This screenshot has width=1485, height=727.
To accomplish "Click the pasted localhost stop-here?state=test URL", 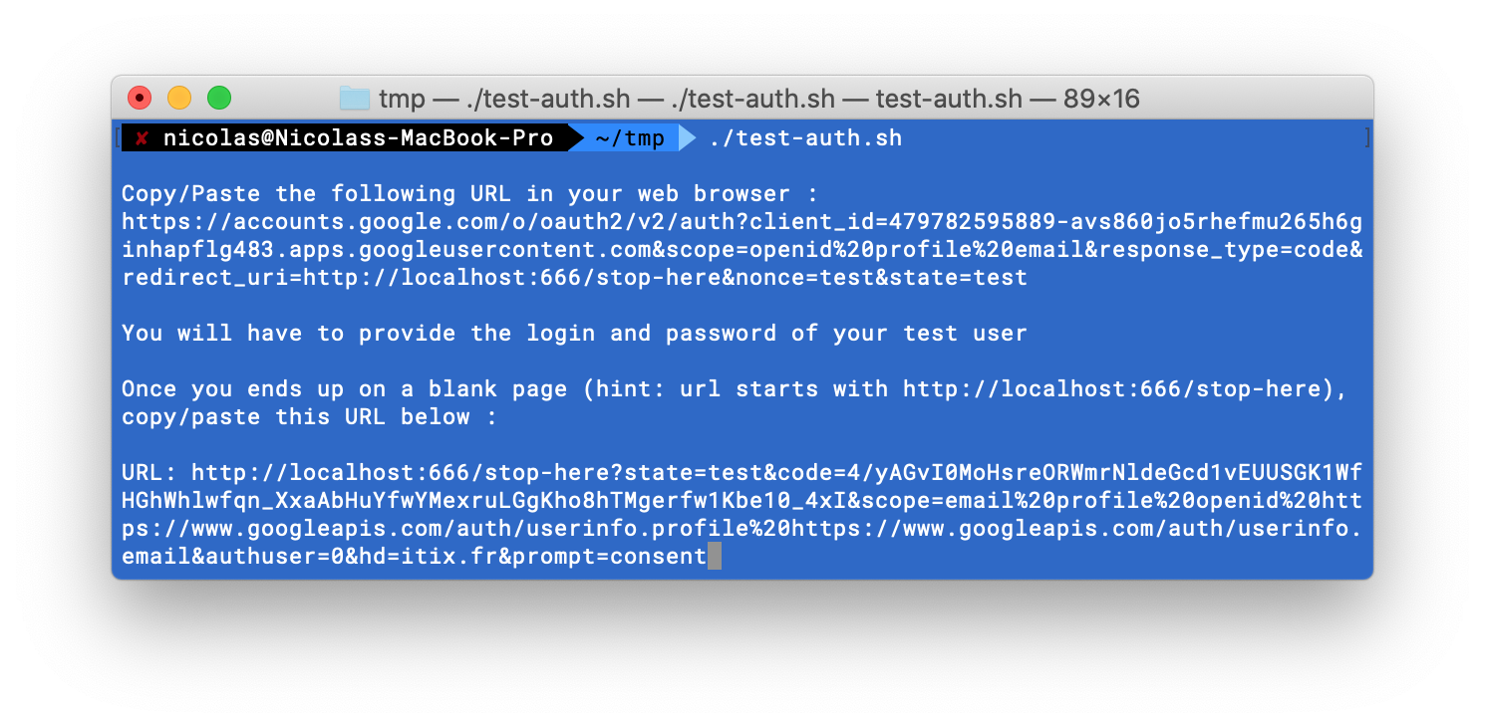I will pos(498,473).
